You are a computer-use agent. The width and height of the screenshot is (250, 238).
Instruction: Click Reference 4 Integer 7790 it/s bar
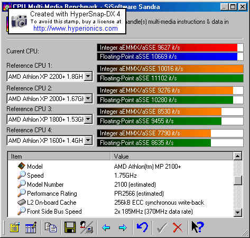170,133
